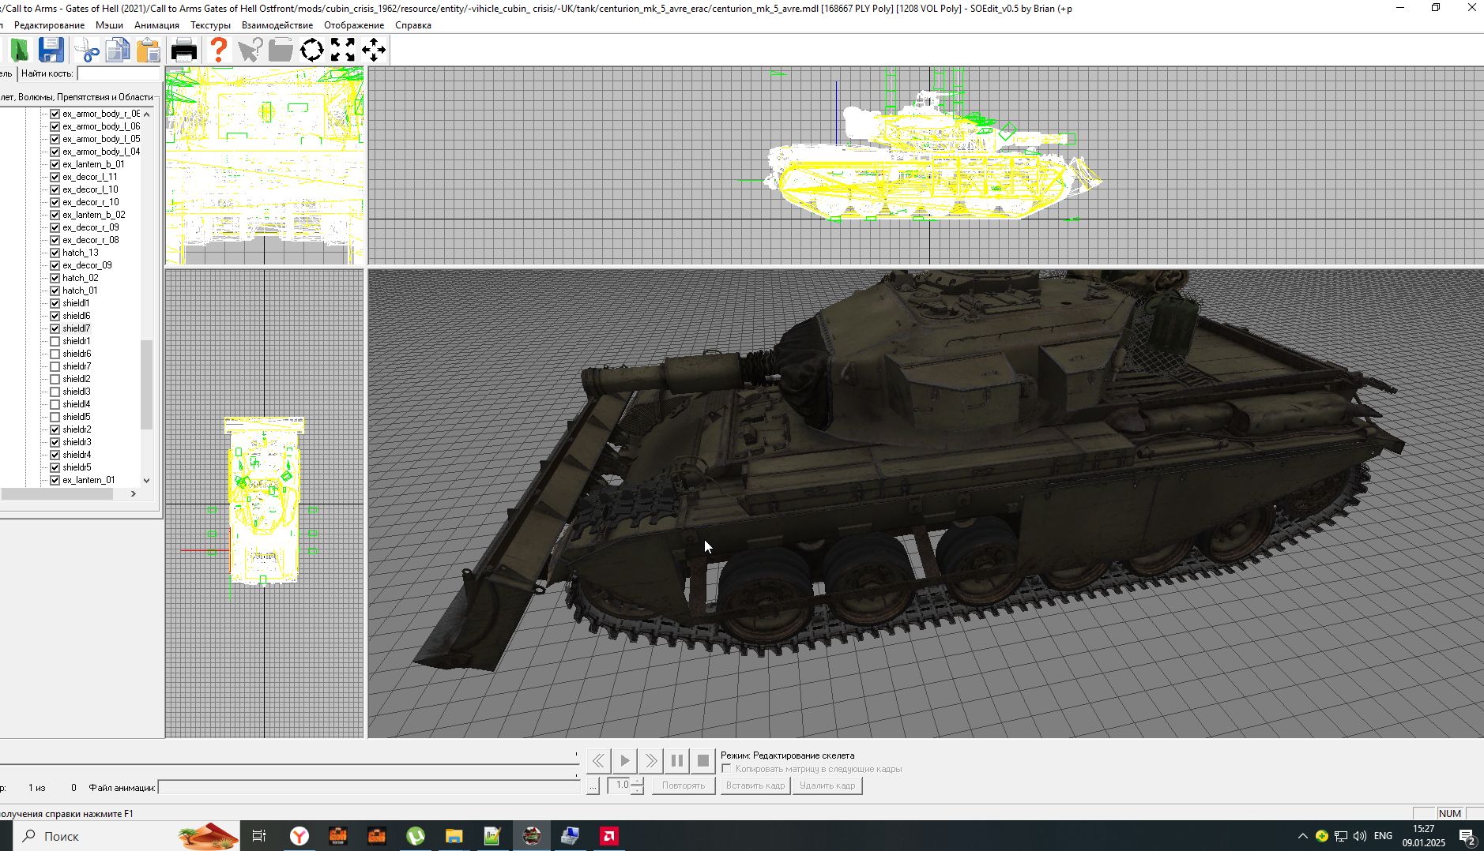The width and height of the screenshot is (1484, 851).
Task: Check the shieldl2 checkbox
Action: [55, 379]
